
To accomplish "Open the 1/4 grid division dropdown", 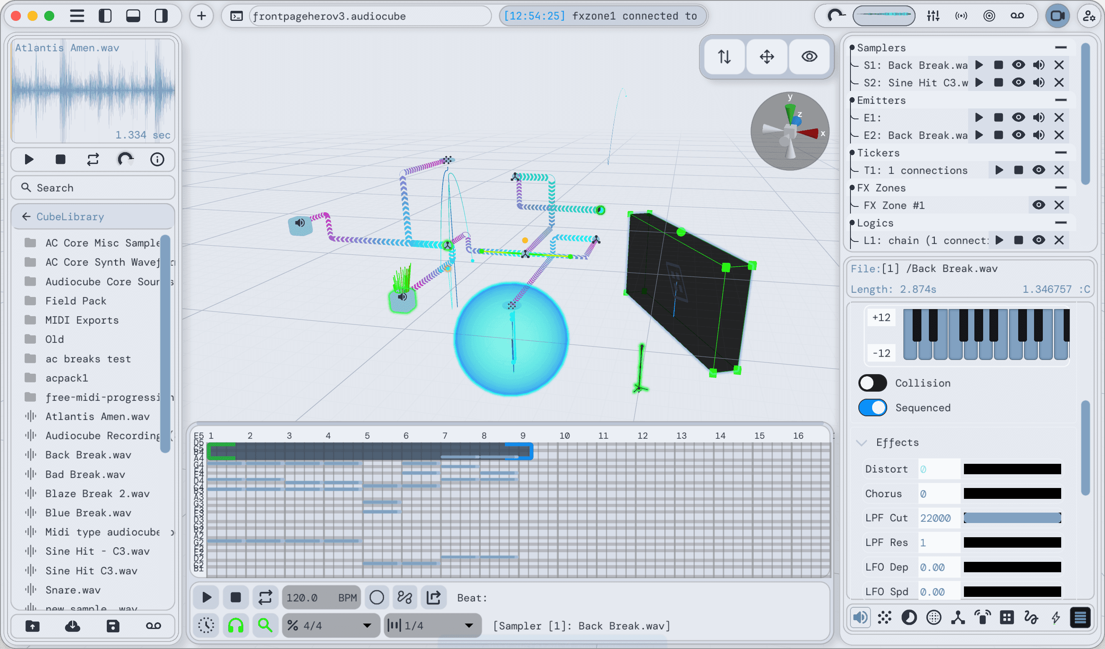I will click(433, 625).
